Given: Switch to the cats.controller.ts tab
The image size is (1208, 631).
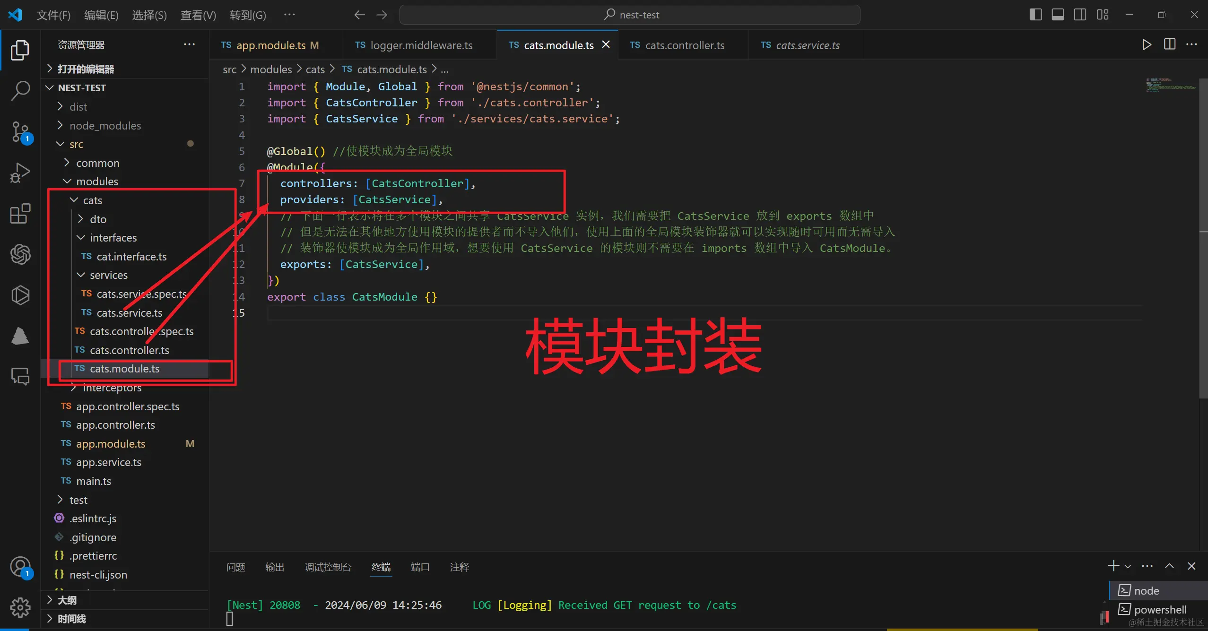Looking at the screenshot, I should pyautogui.click(x=684, y=45).
